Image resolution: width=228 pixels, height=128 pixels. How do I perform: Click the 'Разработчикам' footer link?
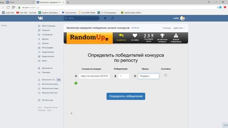coord(51,107)
